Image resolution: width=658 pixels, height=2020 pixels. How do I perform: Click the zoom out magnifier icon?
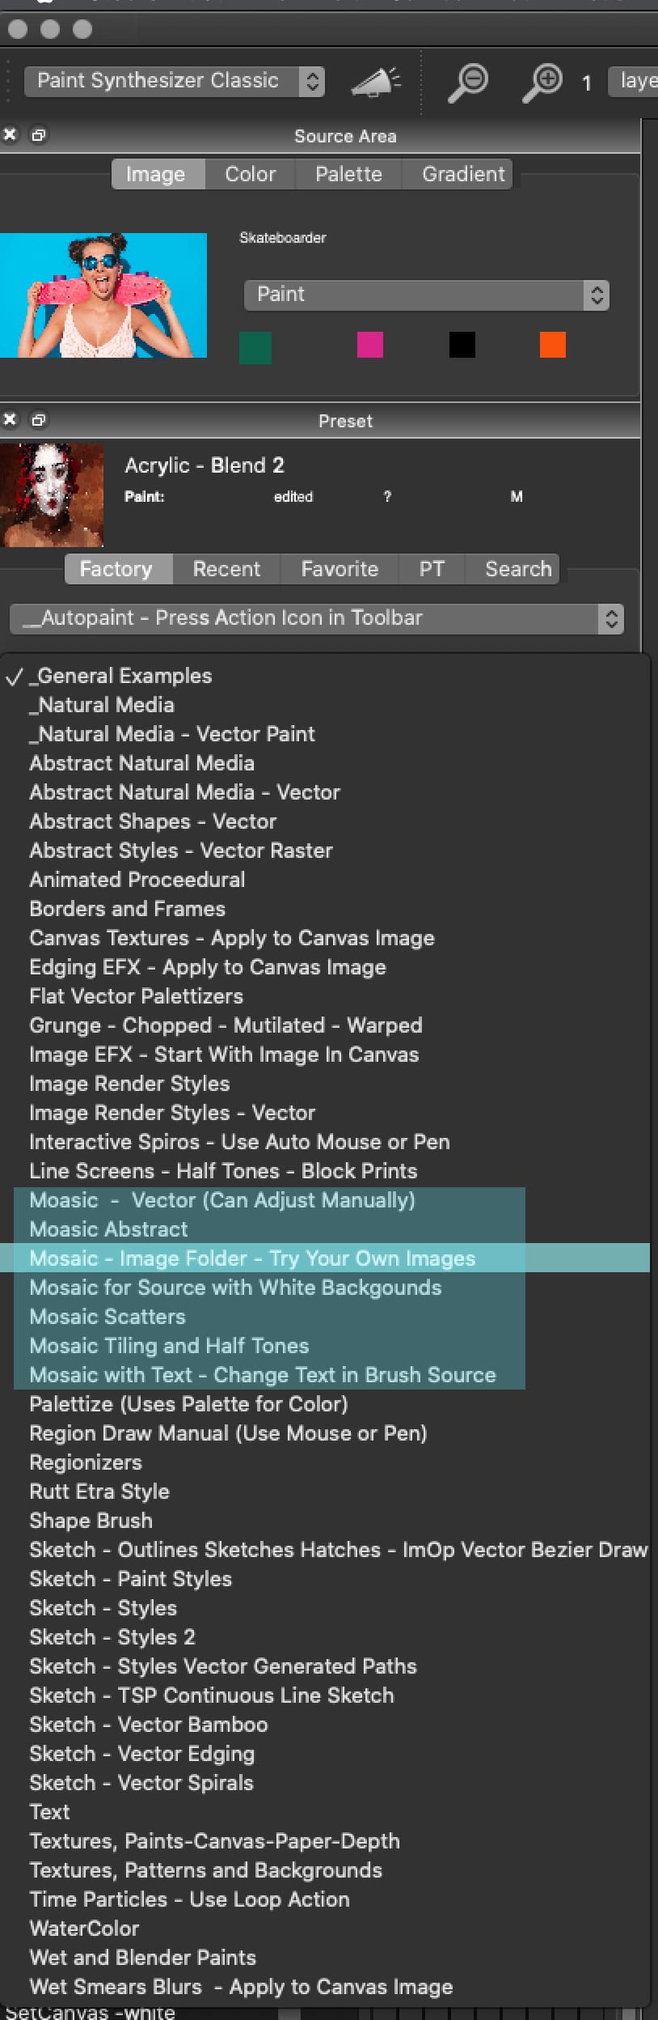pyautogui.click(x=468, y=82)
